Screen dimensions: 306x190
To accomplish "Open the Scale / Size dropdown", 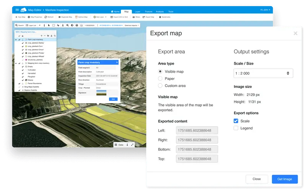I will pos(263,73).
